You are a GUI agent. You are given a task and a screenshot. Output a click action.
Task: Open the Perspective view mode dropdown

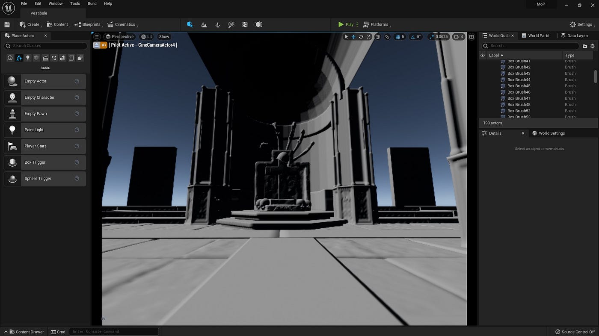(x=120, y=37)
